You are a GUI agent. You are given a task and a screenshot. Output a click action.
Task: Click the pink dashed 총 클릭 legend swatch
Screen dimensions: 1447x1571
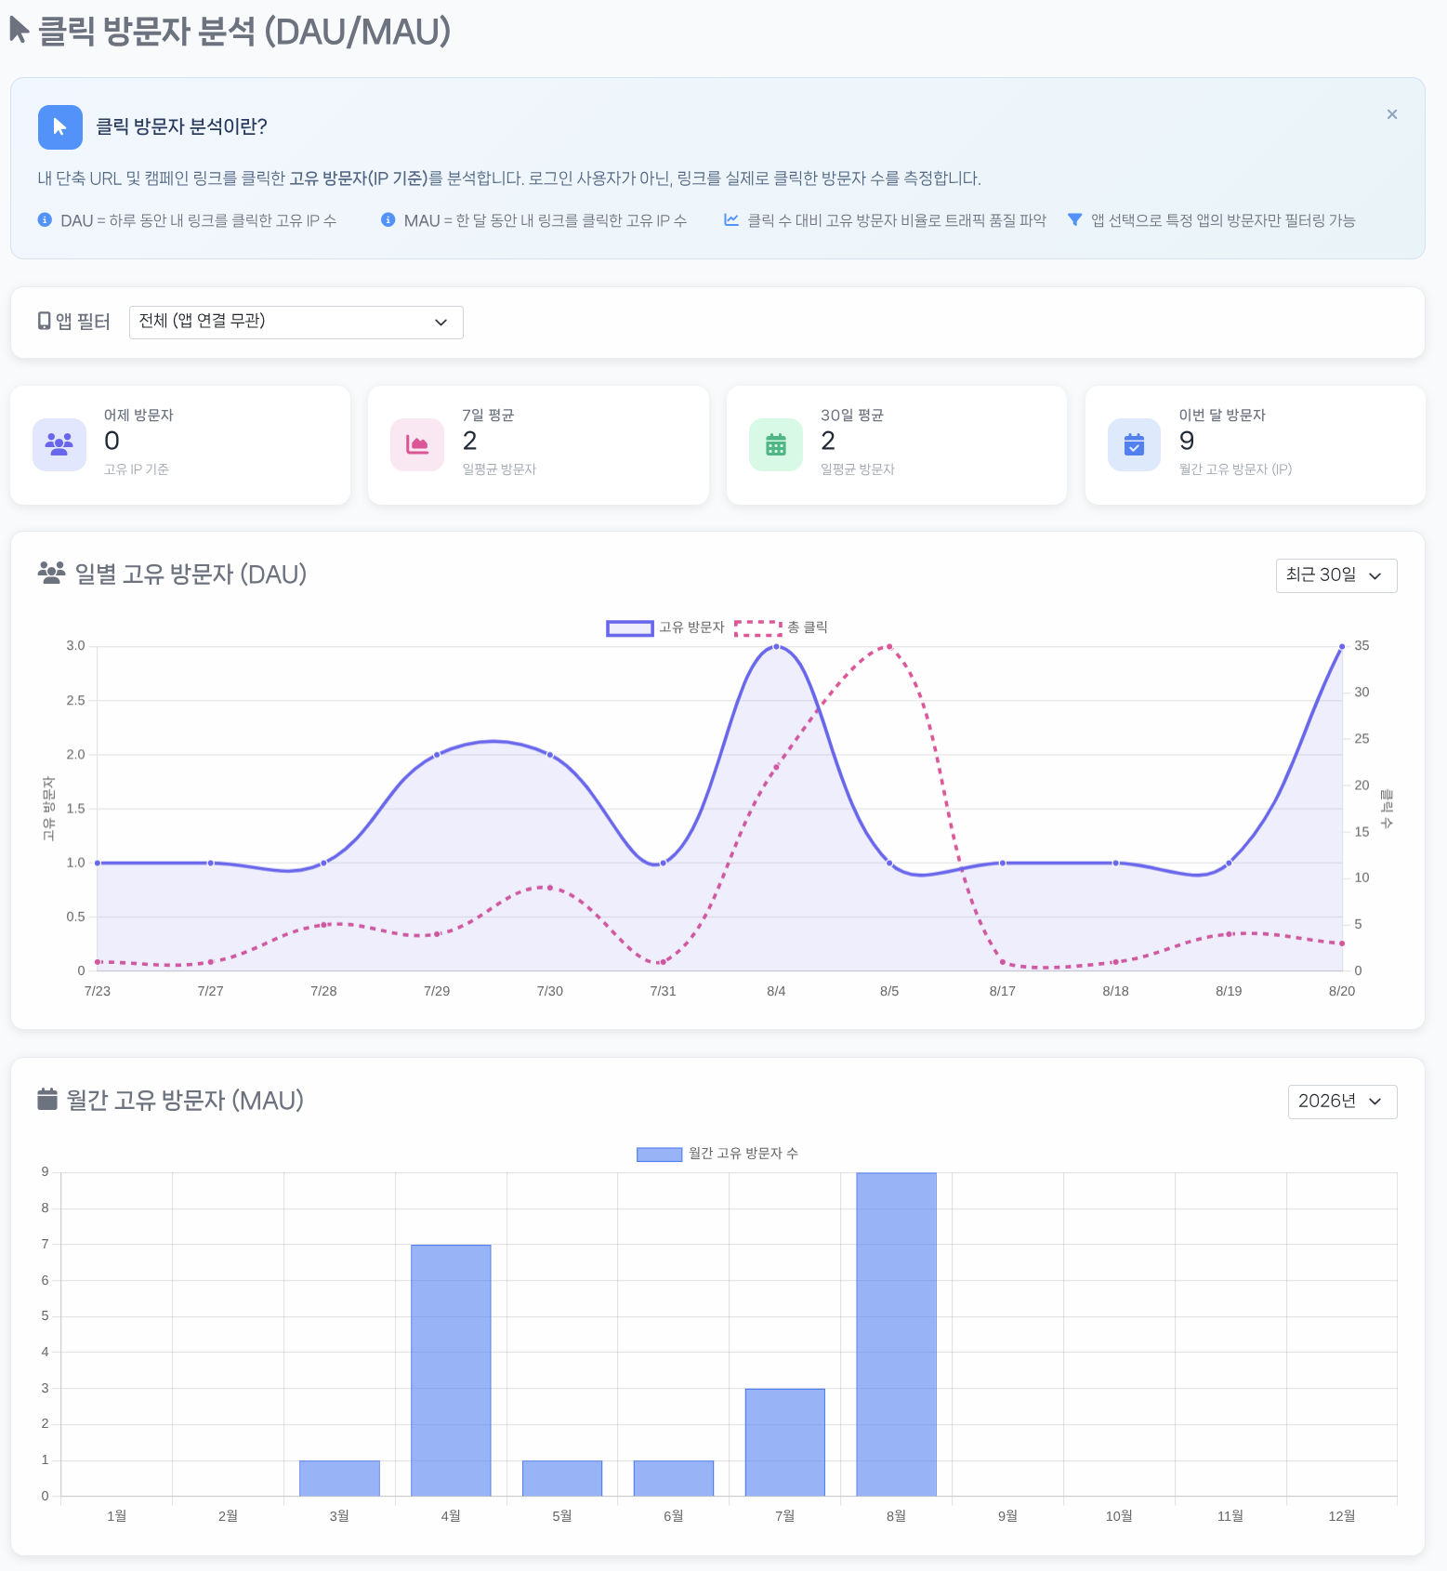click(758, 628)
